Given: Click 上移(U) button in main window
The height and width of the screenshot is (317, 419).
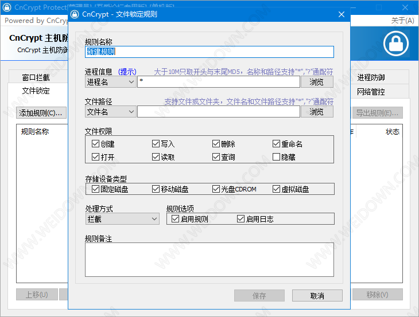Looking at the screenshot, I should point(37,295).
